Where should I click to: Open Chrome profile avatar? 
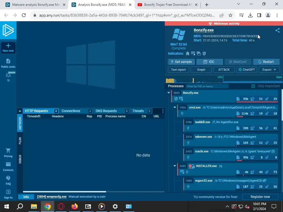point(268,15)
